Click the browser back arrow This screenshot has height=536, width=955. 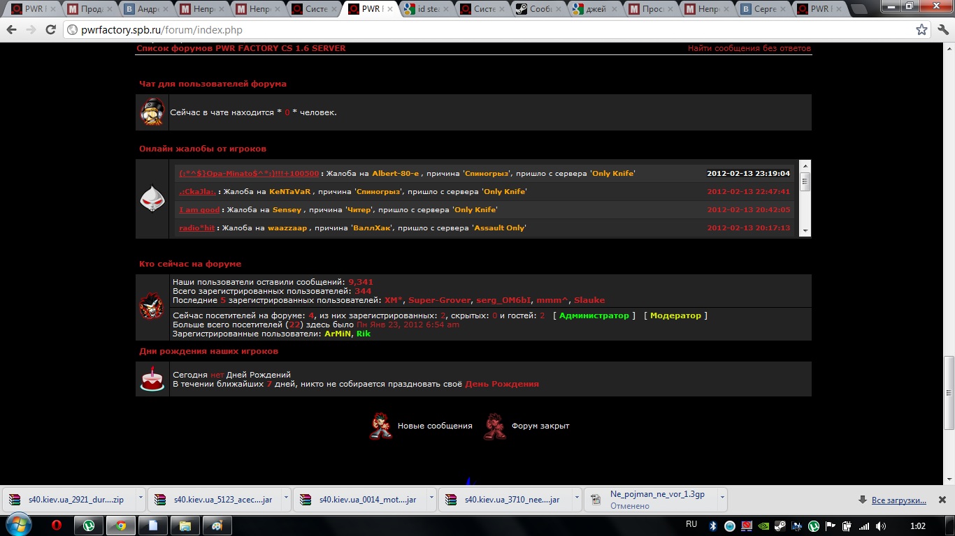(x=11, y=30)
